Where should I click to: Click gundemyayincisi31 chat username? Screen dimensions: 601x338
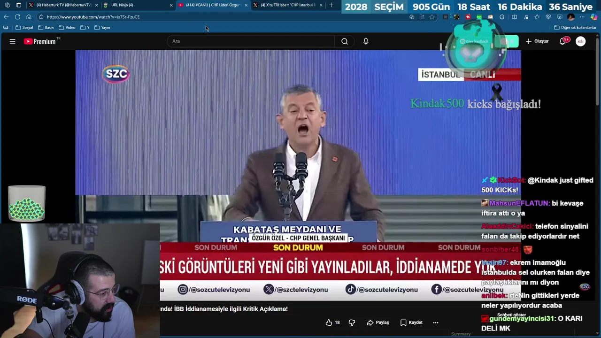(521, 319)
